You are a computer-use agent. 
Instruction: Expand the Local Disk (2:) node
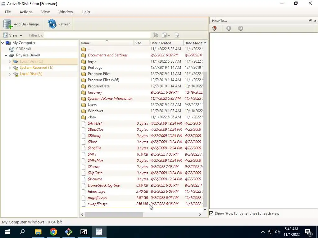[x=10, y=74]
